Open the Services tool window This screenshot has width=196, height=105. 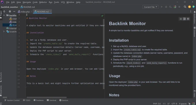pos(64,100)
